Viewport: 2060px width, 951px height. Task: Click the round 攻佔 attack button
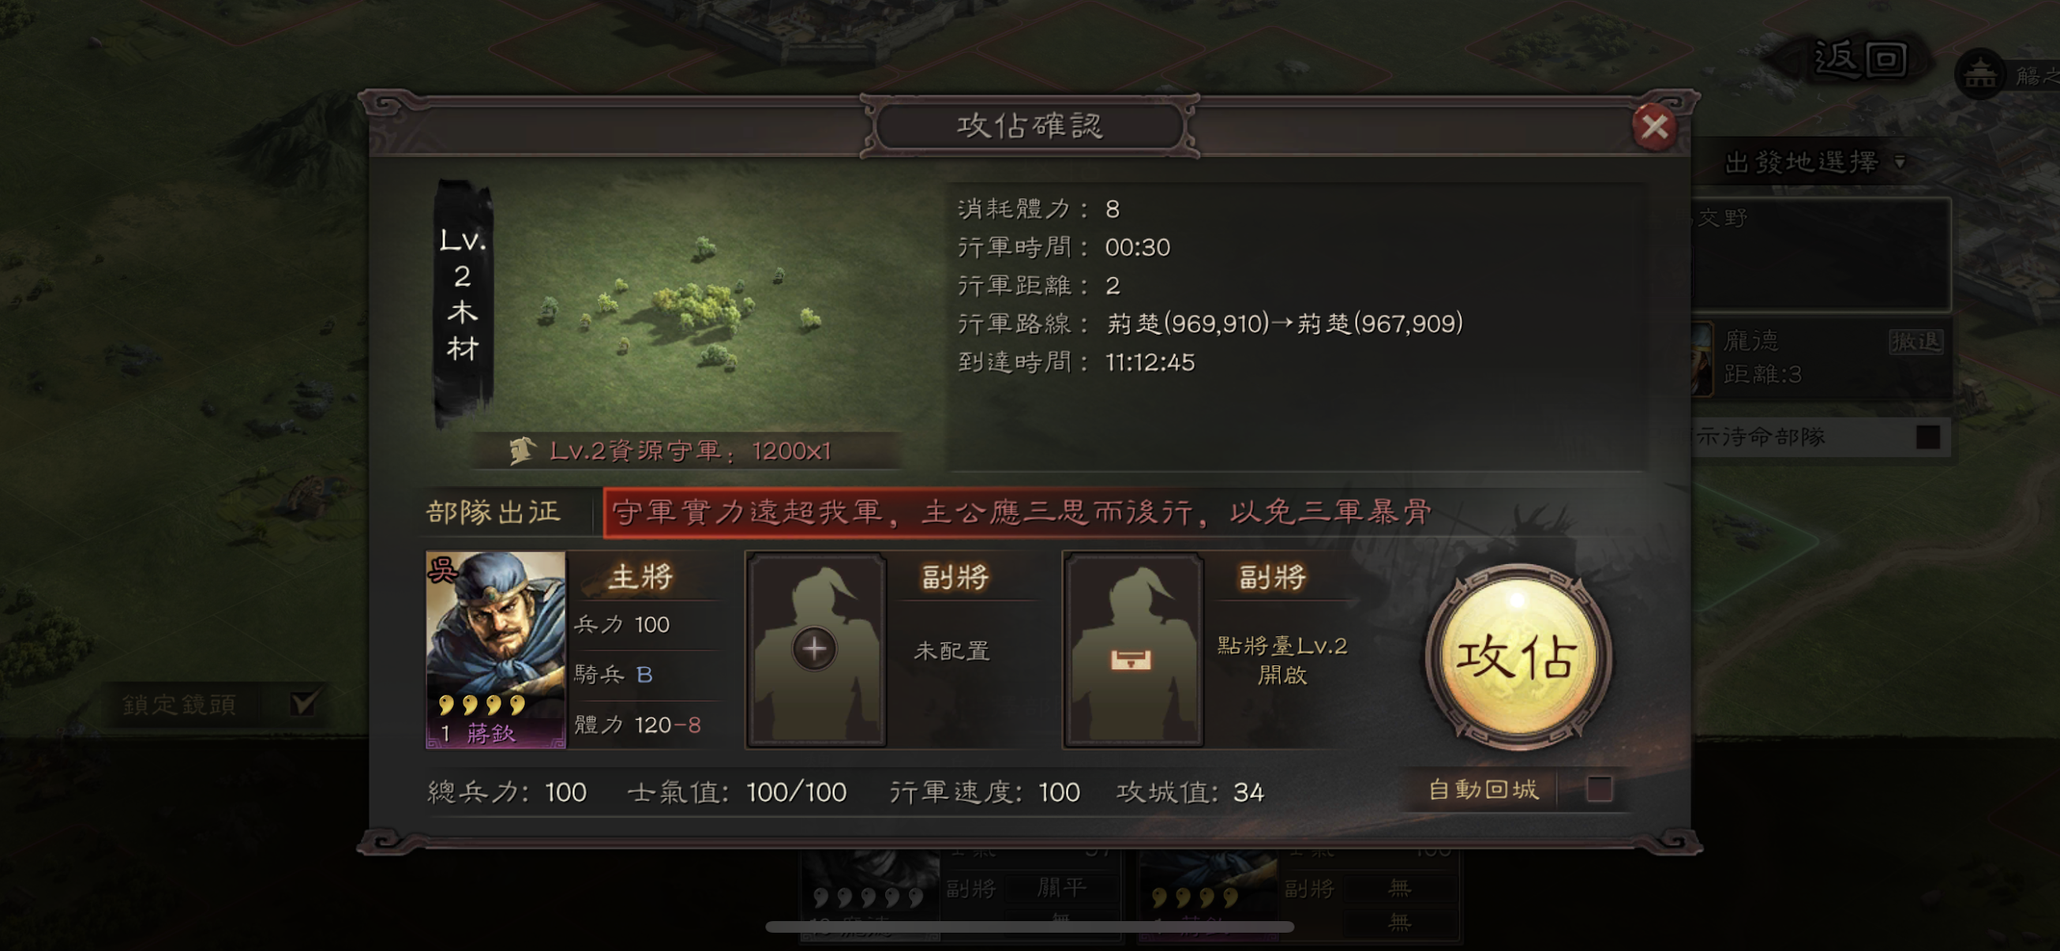(1517, 657)
